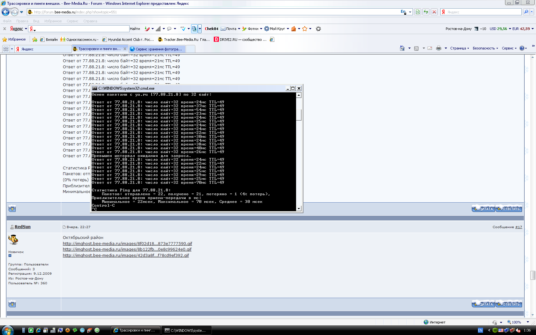
Task: Click the Help question mark icon
Action: (x=522, y=48)
